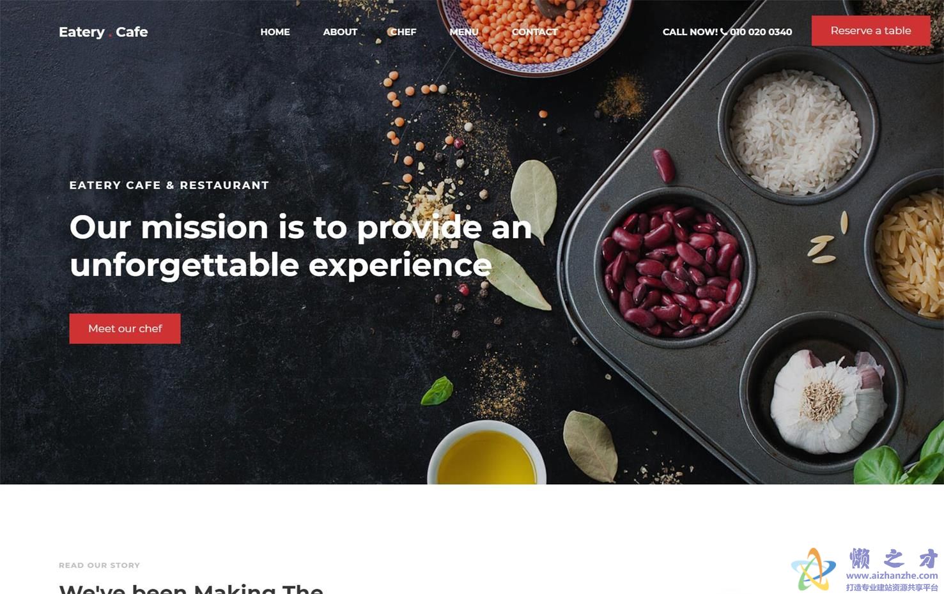Click the READ OUR STORY label
The width and height of the screenshot is (944, 594).
coord(99,565)
